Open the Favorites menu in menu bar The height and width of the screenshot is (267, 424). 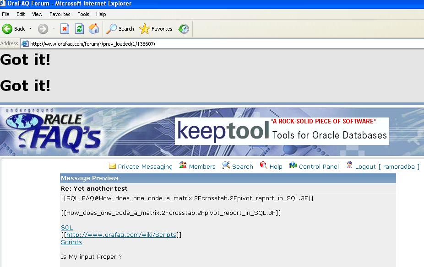(x=60, y=14)
